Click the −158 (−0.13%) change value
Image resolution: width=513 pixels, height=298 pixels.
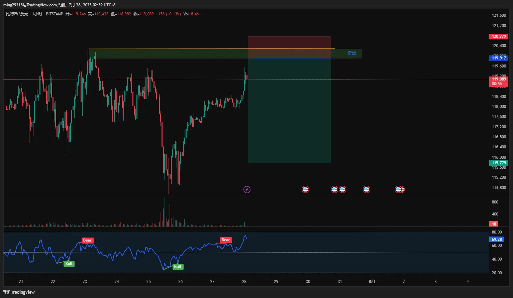[168, 14]
